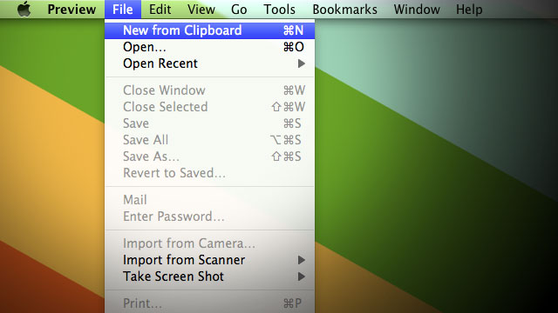This screenshot has width=558, height=313.
Task: Click the greyed Mail item
Action: (209, 200)
